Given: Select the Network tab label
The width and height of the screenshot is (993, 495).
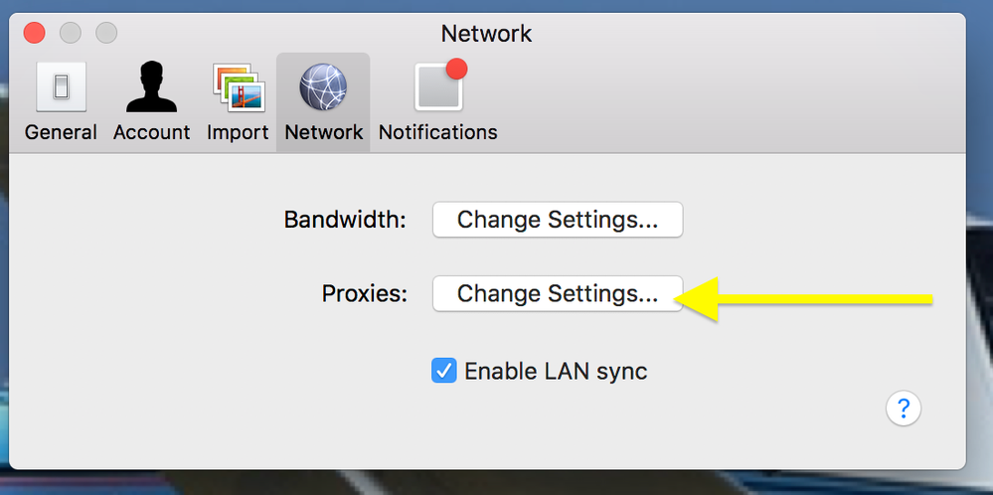Looking at the screenshot, I should coord(323,132).
